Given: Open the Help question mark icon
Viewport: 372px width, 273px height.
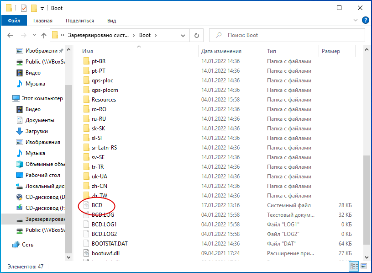Looking at the screenshot, I should point(365,21).
